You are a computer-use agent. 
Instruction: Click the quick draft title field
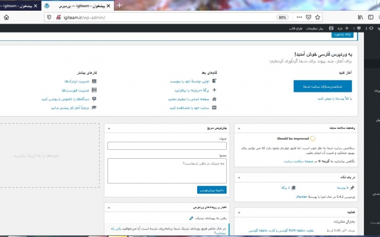point(167,146)
